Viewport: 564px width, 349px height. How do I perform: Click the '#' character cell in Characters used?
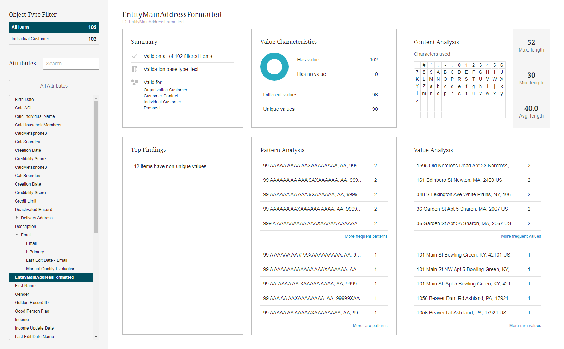[x=424, y=65]
